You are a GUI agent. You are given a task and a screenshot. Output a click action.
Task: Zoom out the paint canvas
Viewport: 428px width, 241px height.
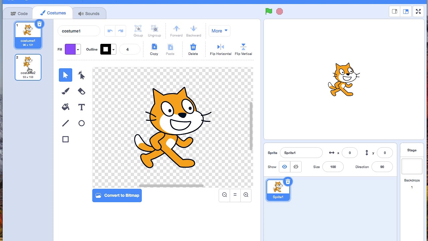point(224,195)
